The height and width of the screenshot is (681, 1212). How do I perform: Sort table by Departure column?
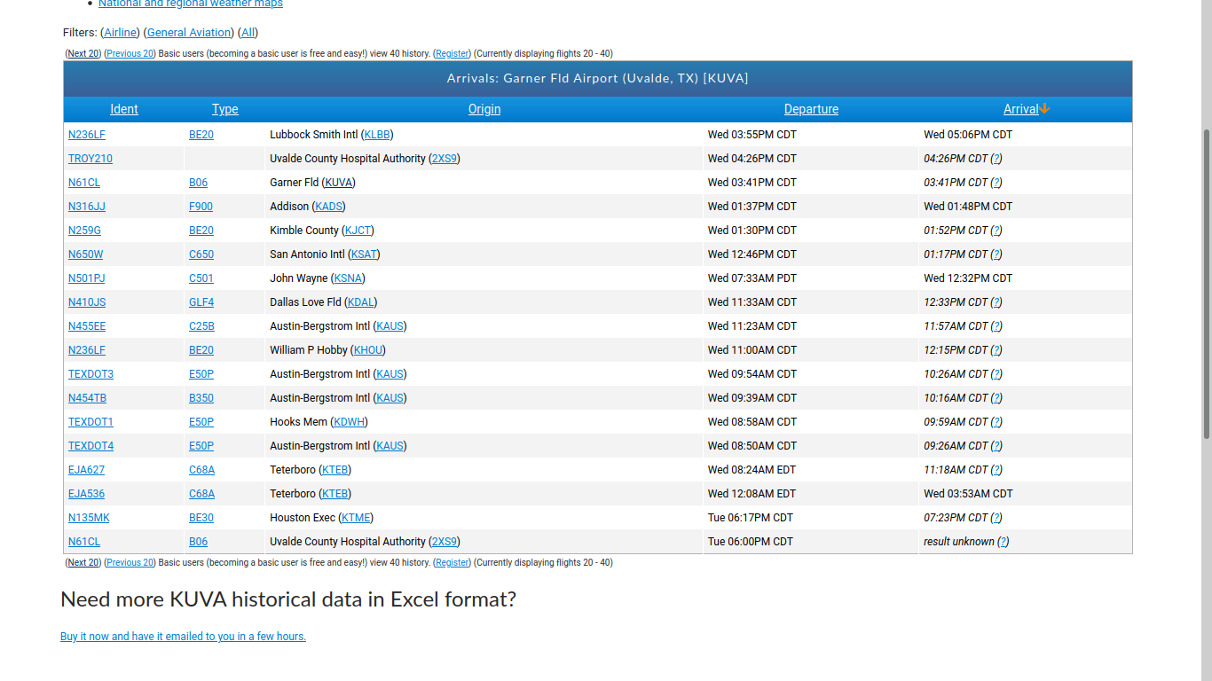coord(811,109)
